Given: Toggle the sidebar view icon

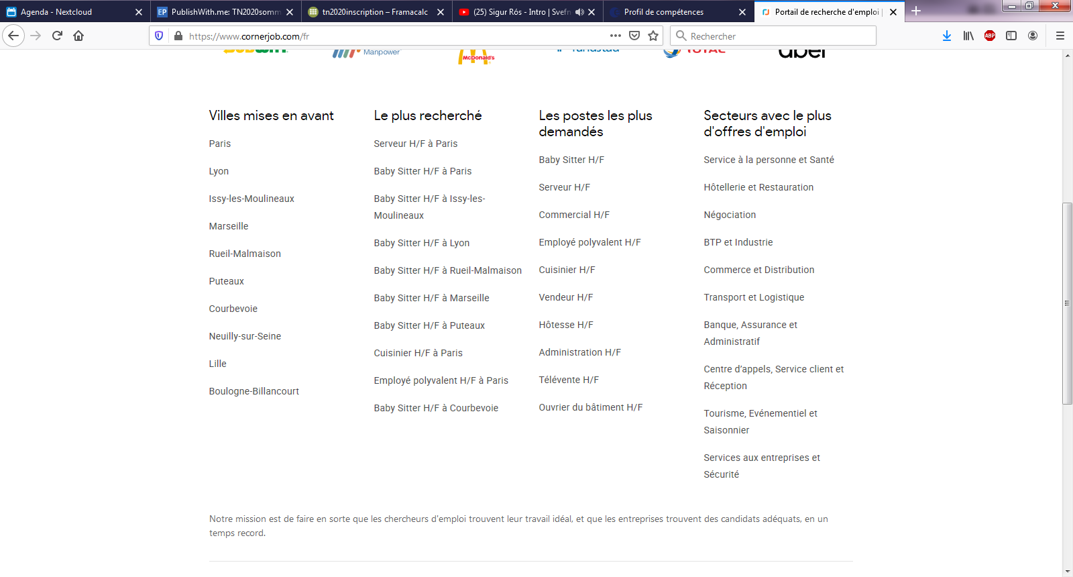Looking at the screenshot, I should [x=1011, y=36].
